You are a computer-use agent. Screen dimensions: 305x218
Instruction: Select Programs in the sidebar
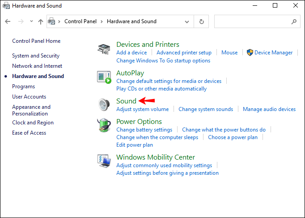pyautogui.click(x=23, y=86)
